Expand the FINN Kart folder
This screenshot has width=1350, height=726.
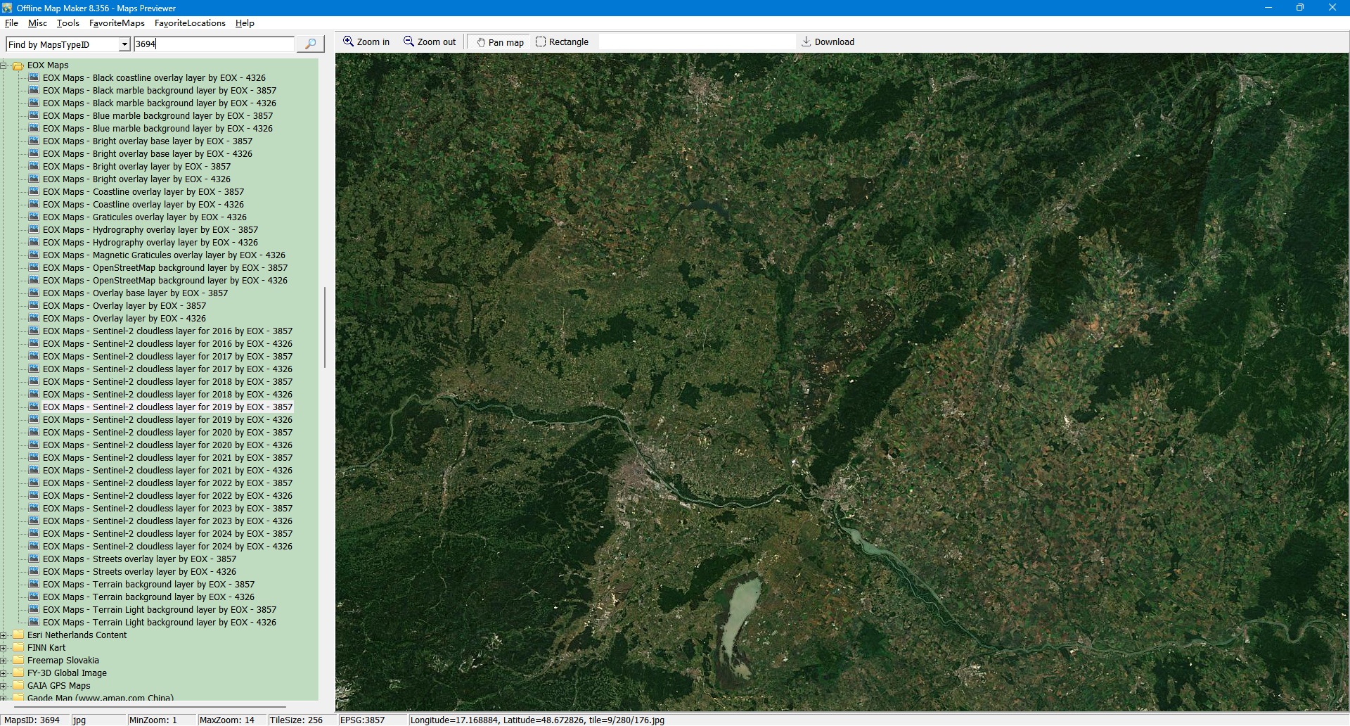[x=4, y=648]
